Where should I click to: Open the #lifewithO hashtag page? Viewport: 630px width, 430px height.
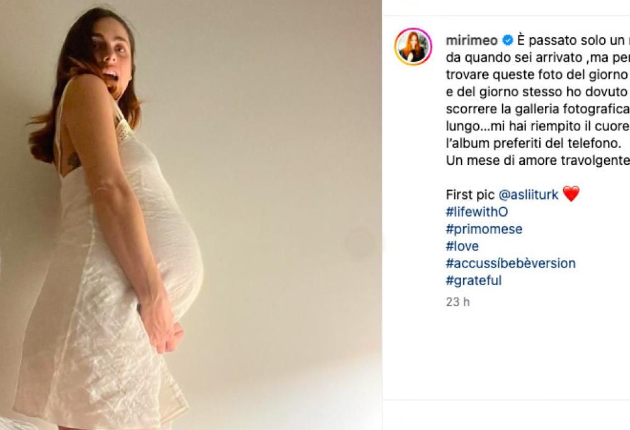tap(477, 211)
